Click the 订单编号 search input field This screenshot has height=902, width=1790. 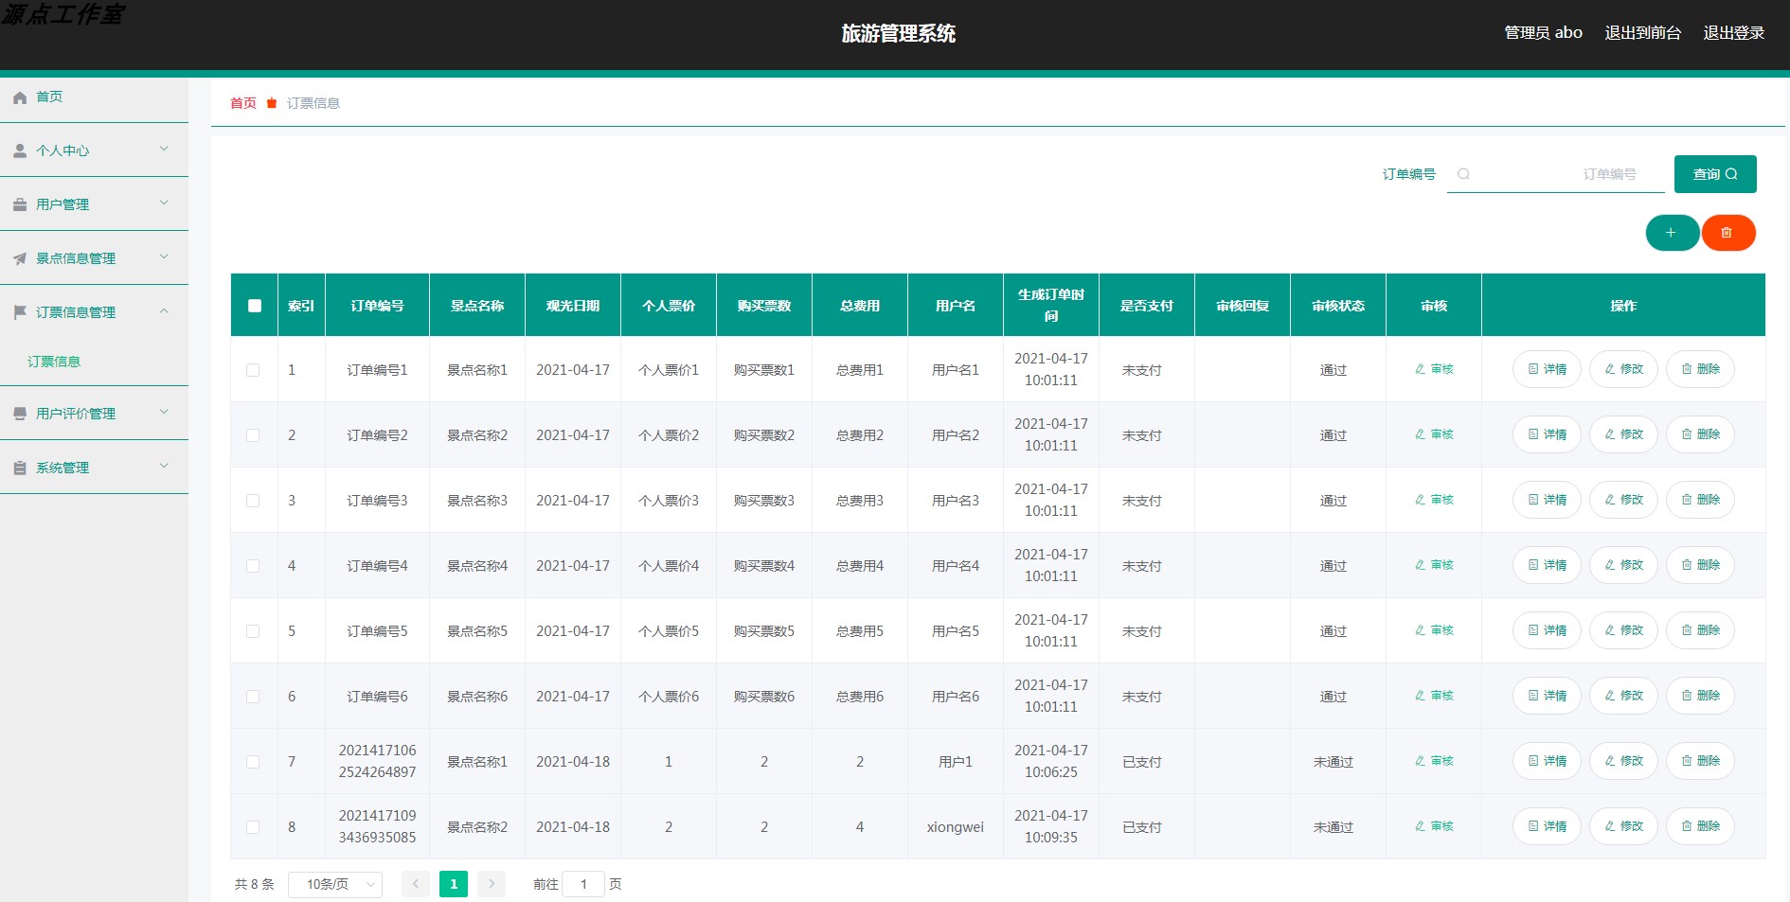click(x=1556, y=174)
